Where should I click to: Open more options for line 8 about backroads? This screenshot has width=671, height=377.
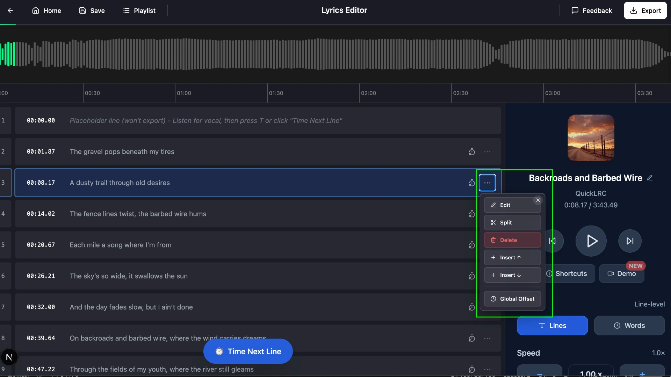click(x=488, y=338)
